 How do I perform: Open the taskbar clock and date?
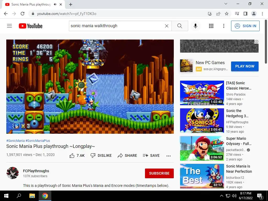[x=245, y=196]
